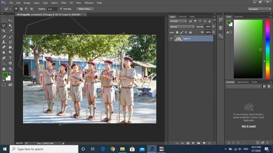Open the Essentials workspace dropdown
The height and width of the screenshot is (153, 273).
tap(259, 9)
